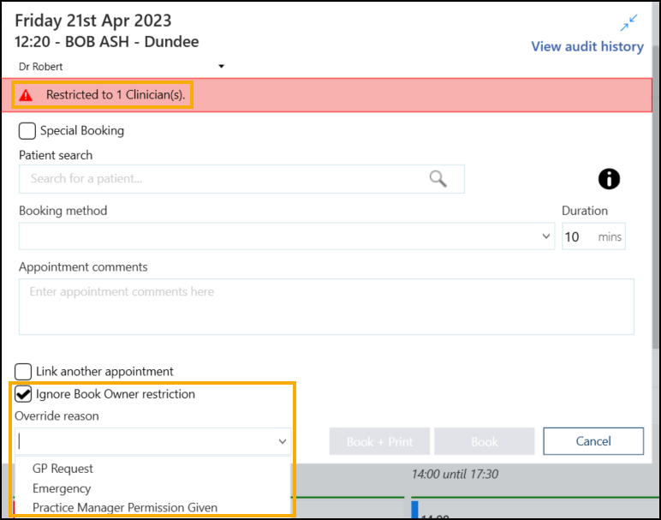The width and height of the screenshot is (661, 520).
Task: Choose Emergency from the override list
Action: tap(61, 488)
